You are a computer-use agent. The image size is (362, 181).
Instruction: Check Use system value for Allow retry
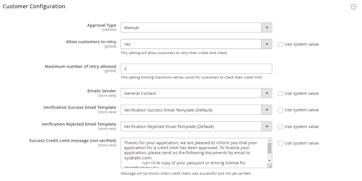point(281,44)
